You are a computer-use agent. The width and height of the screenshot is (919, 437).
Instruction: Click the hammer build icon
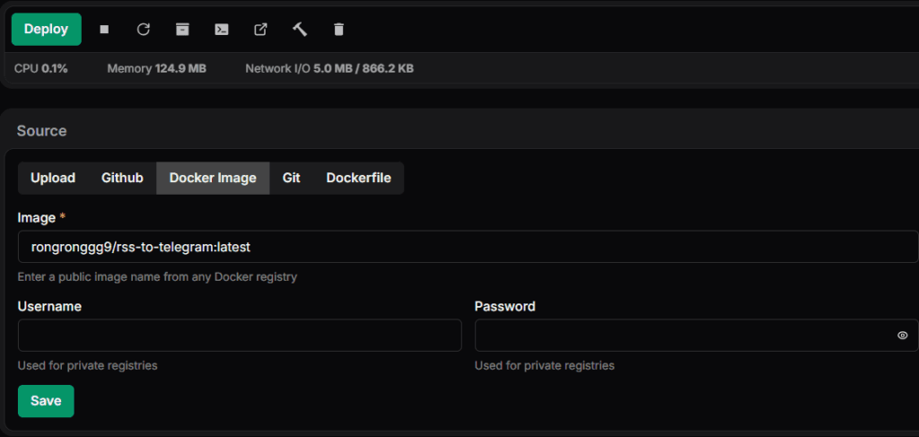click(300, 30)
